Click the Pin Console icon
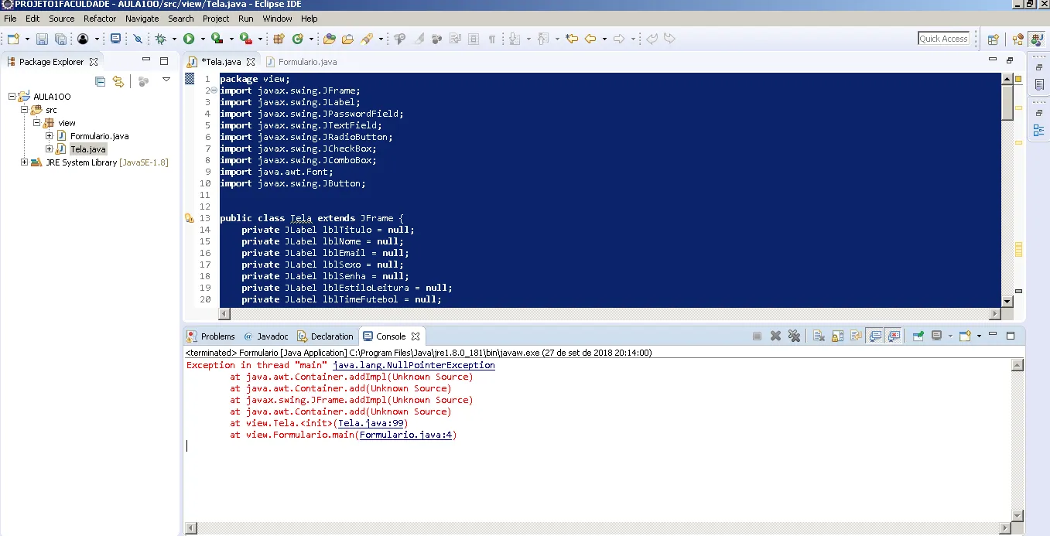 [x=918, y=336]
